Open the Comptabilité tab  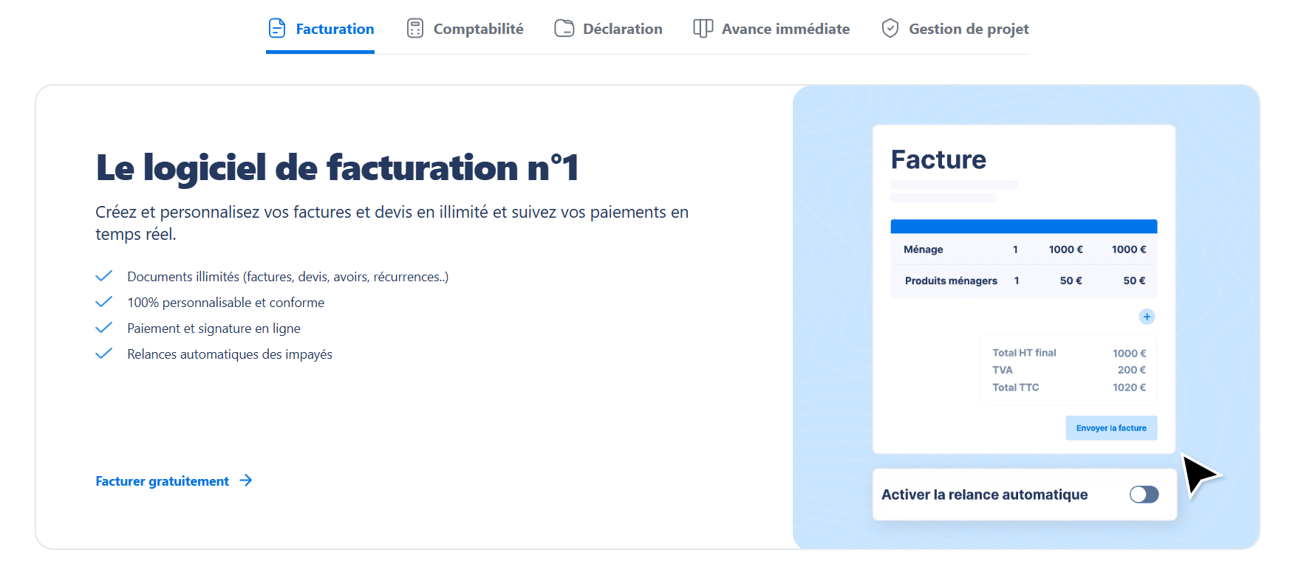(478, 29)
